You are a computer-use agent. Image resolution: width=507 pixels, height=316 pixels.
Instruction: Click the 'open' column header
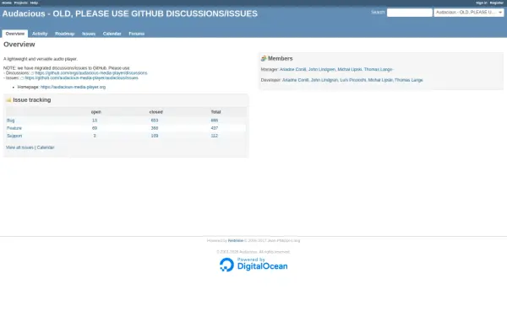click(96, 112)
